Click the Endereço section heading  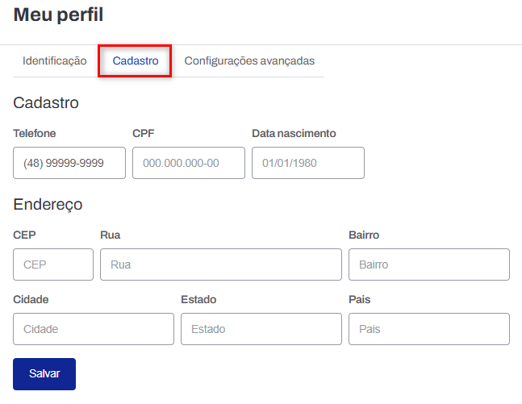point(48,204)
